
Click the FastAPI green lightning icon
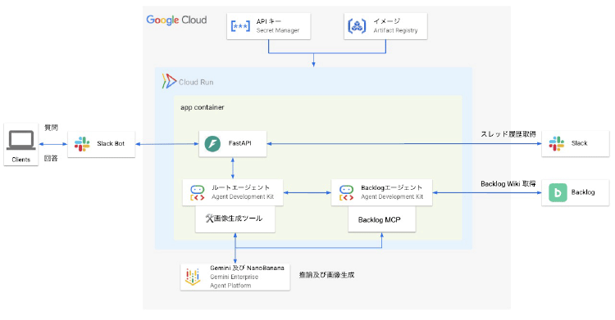(x=212, y=144)
